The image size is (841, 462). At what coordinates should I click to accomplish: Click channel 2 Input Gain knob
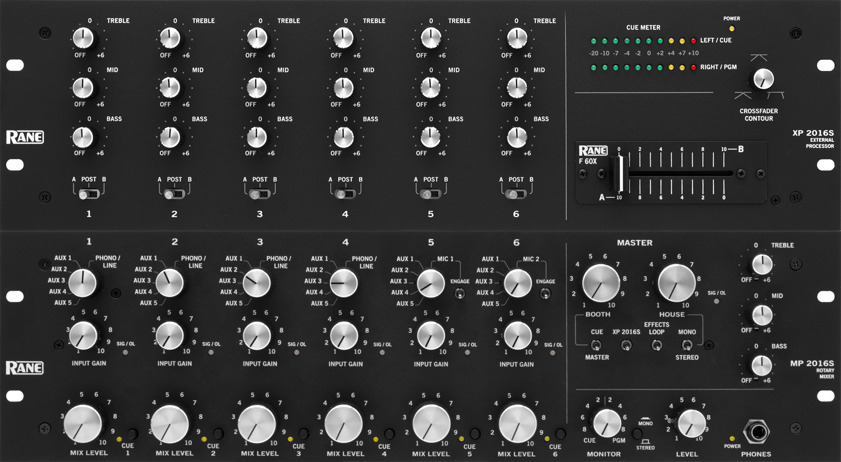pyautogui.click(x=170, y=336)
